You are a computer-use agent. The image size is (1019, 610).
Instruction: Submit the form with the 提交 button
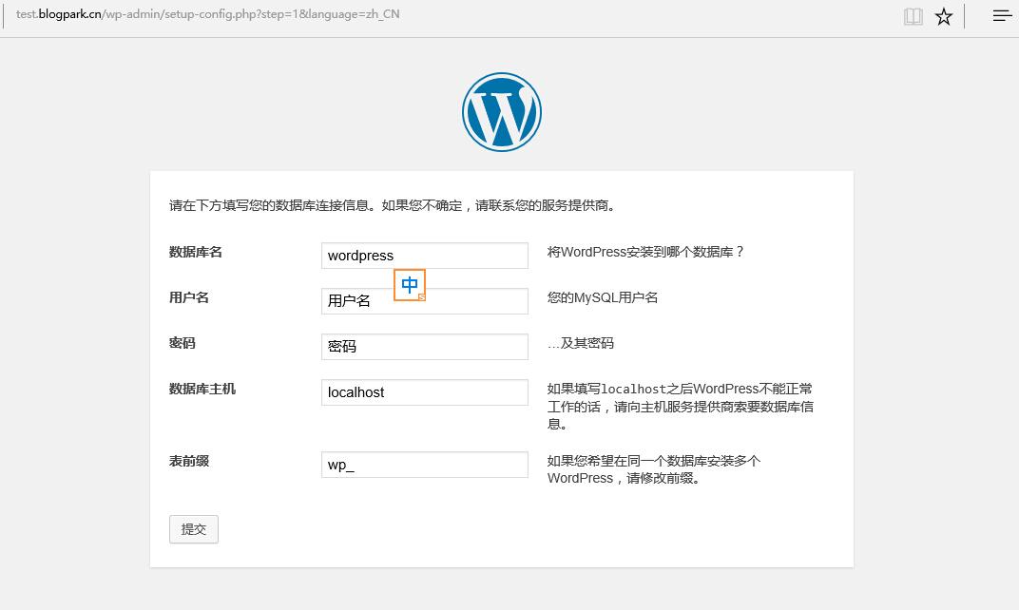[x=194, y=529]
